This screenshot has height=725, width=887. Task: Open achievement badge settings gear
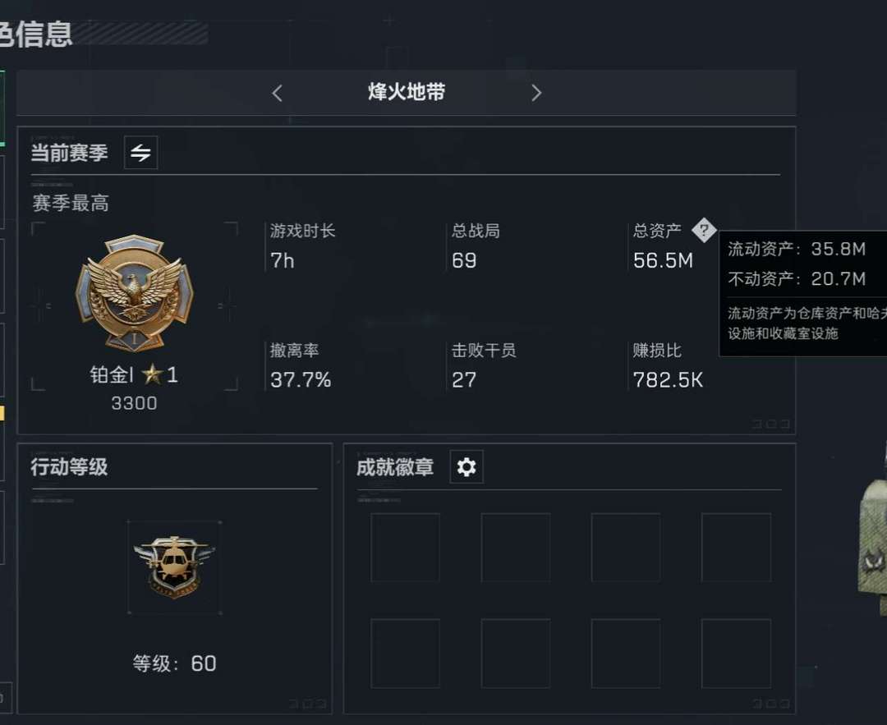[x=466, y=467]
